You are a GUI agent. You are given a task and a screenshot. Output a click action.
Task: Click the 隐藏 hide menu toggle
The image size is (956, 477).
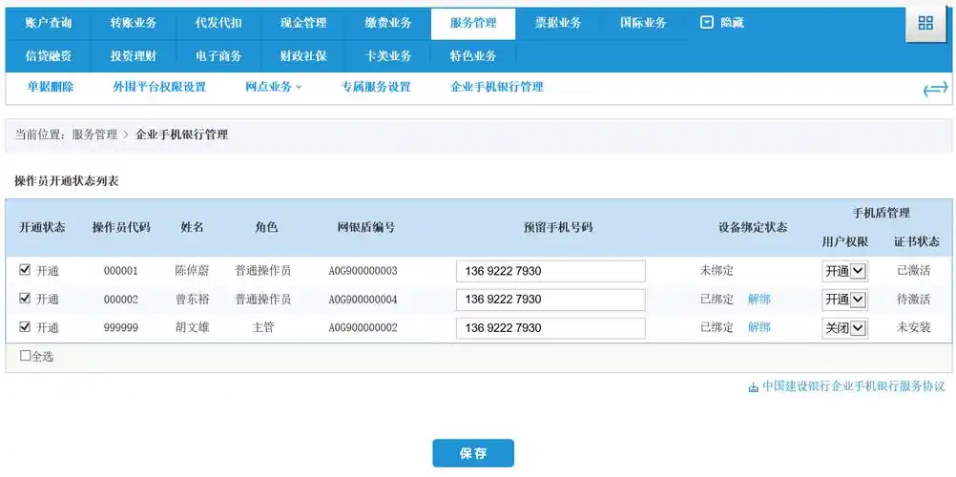coord(722,23)
